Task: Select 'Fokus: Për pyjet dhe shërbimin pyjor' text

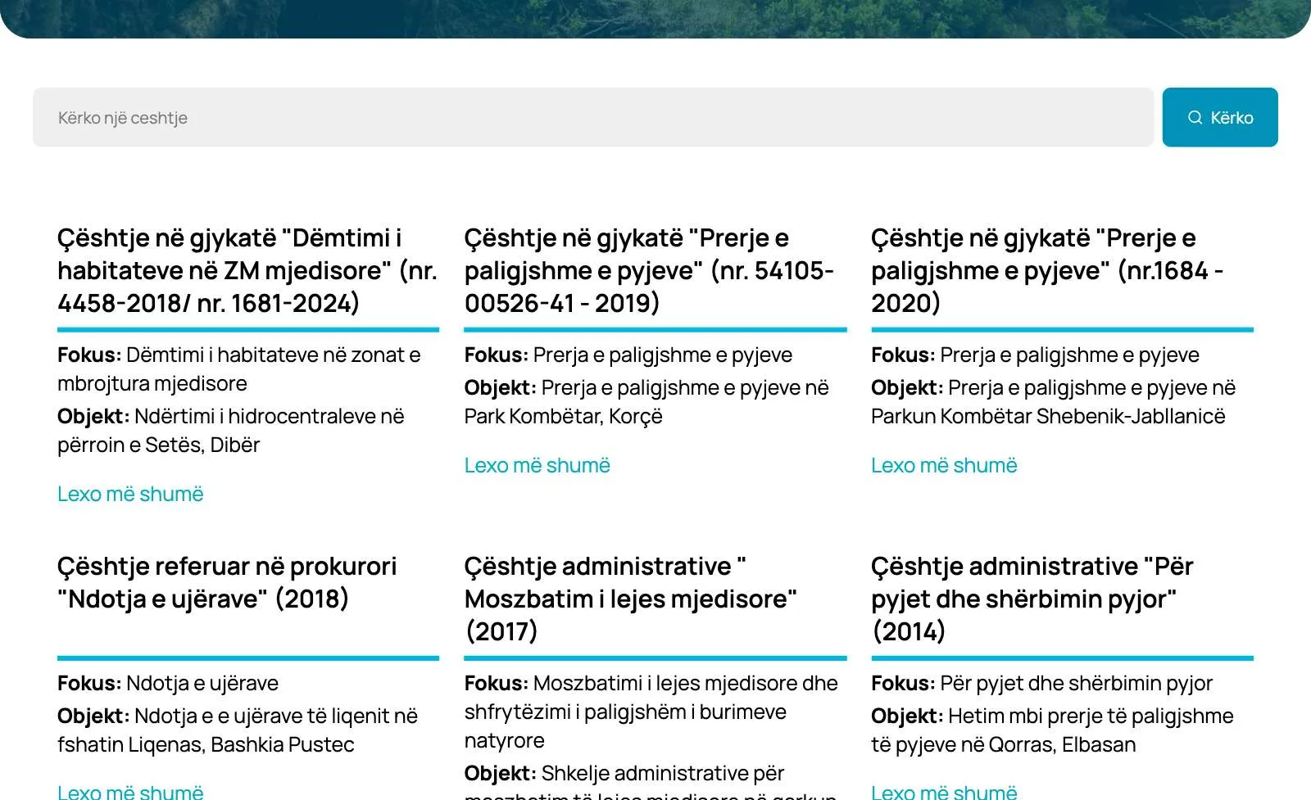Action: click(x=1041, y=683)
